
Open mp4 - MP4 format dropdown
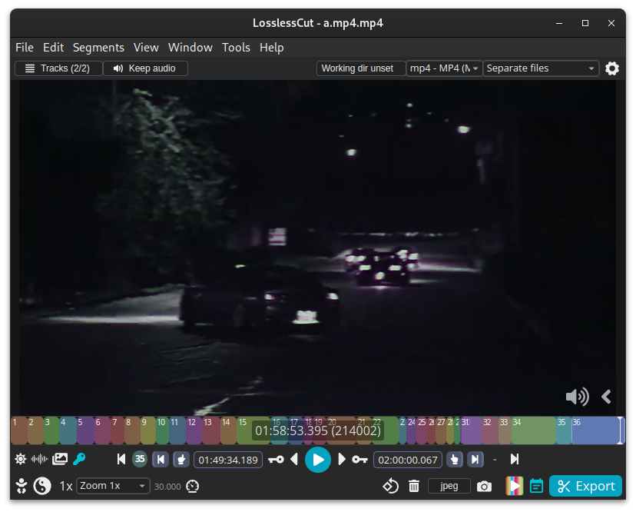point(444,68)
